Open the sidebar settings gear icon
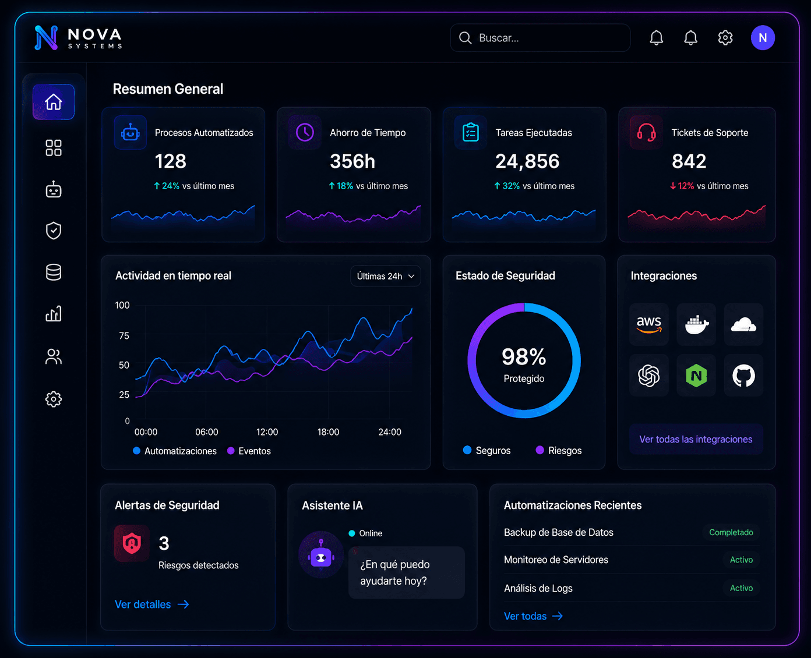811x658 pixels. tap(54, 399)
